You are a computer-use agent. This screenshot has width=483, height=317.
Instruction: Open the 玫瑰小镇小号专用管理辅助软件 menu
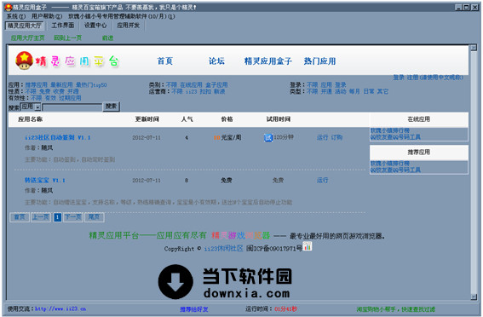point(121,16)
